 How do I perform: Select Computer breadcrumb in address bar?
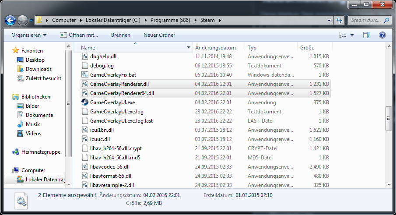64,20
